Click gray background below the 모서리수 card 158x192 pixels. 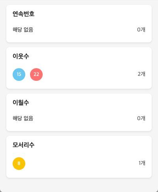coord(79,185)
